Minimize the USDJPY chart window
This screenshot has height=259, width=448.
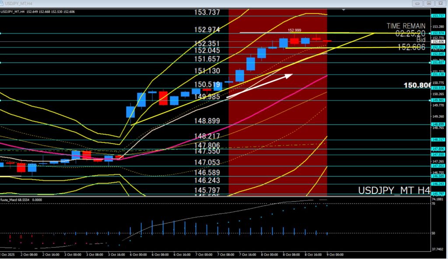tap(418, 3)
